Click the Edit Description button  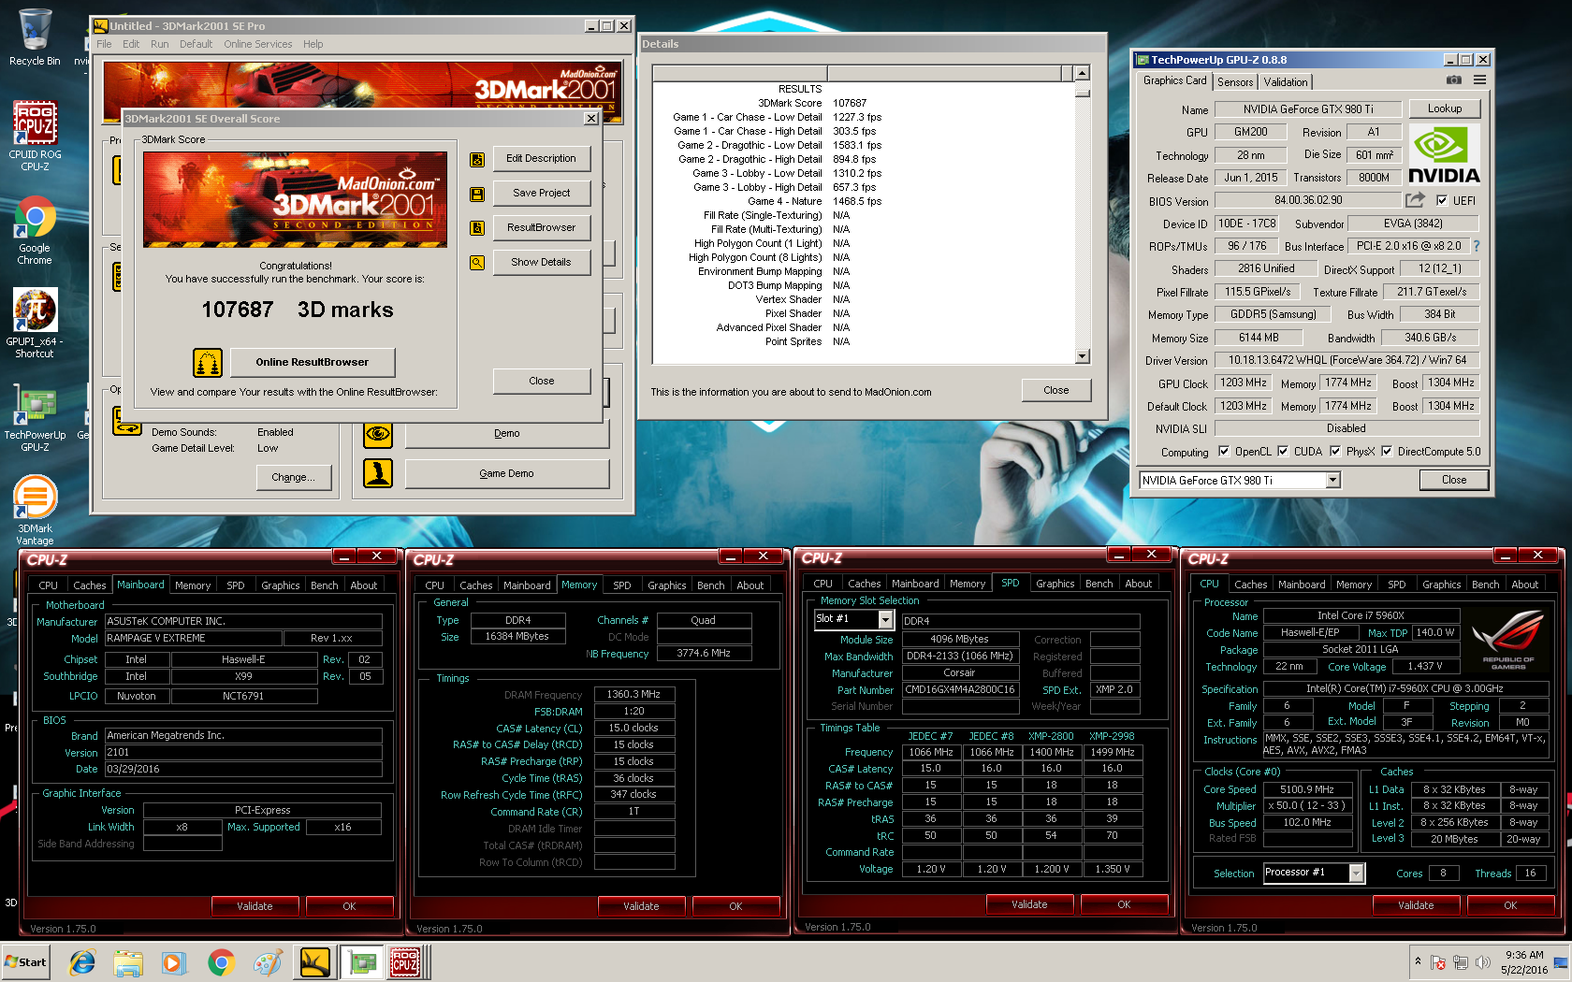(x=541, y=158)
